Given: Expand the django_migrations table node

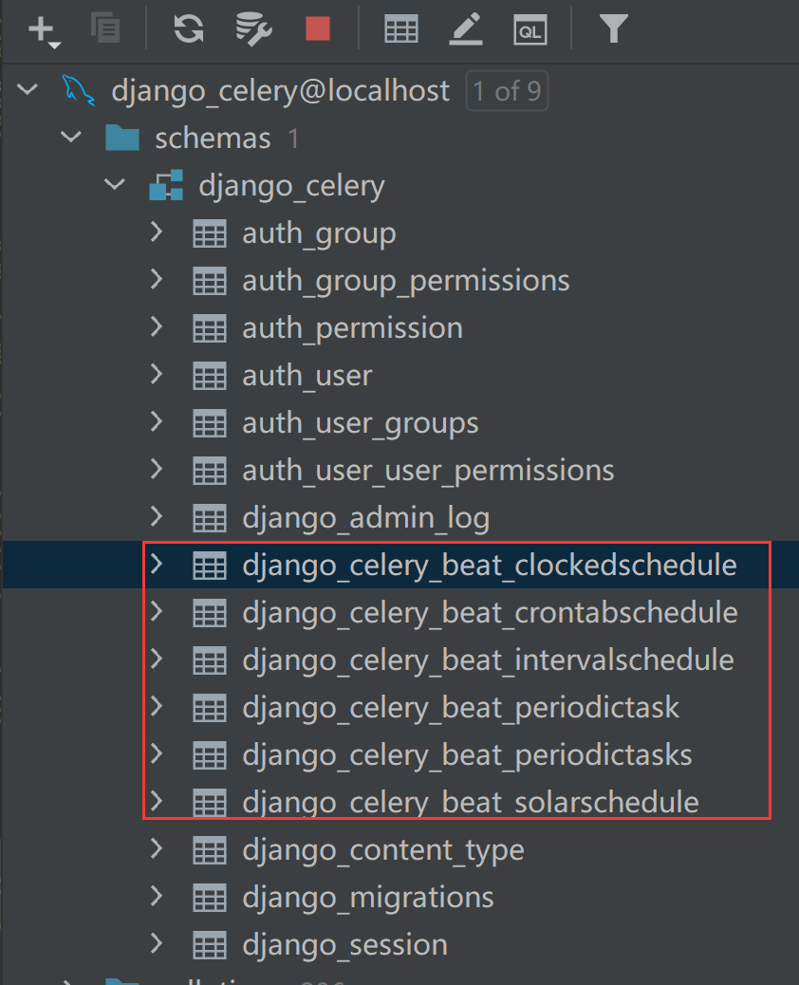Looking at the screenshot, I should (x=158, y=897).
